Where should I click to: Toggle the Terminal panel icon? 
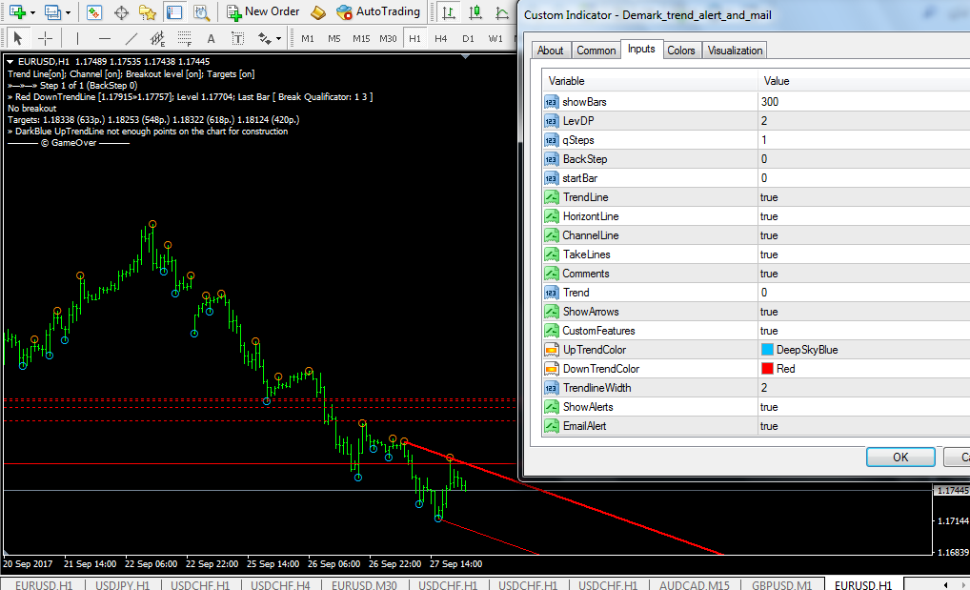(x=174, y=11)
